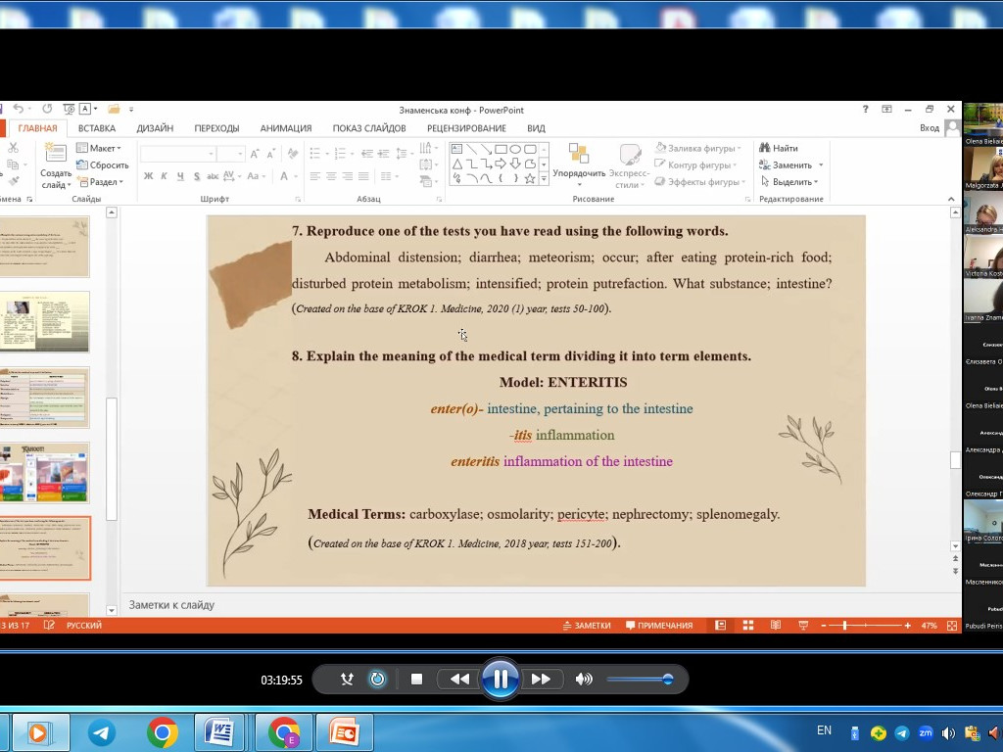1003x752 pixels.
Task: Toggle shuffle in the media player
Action: [x=347, y=680]
